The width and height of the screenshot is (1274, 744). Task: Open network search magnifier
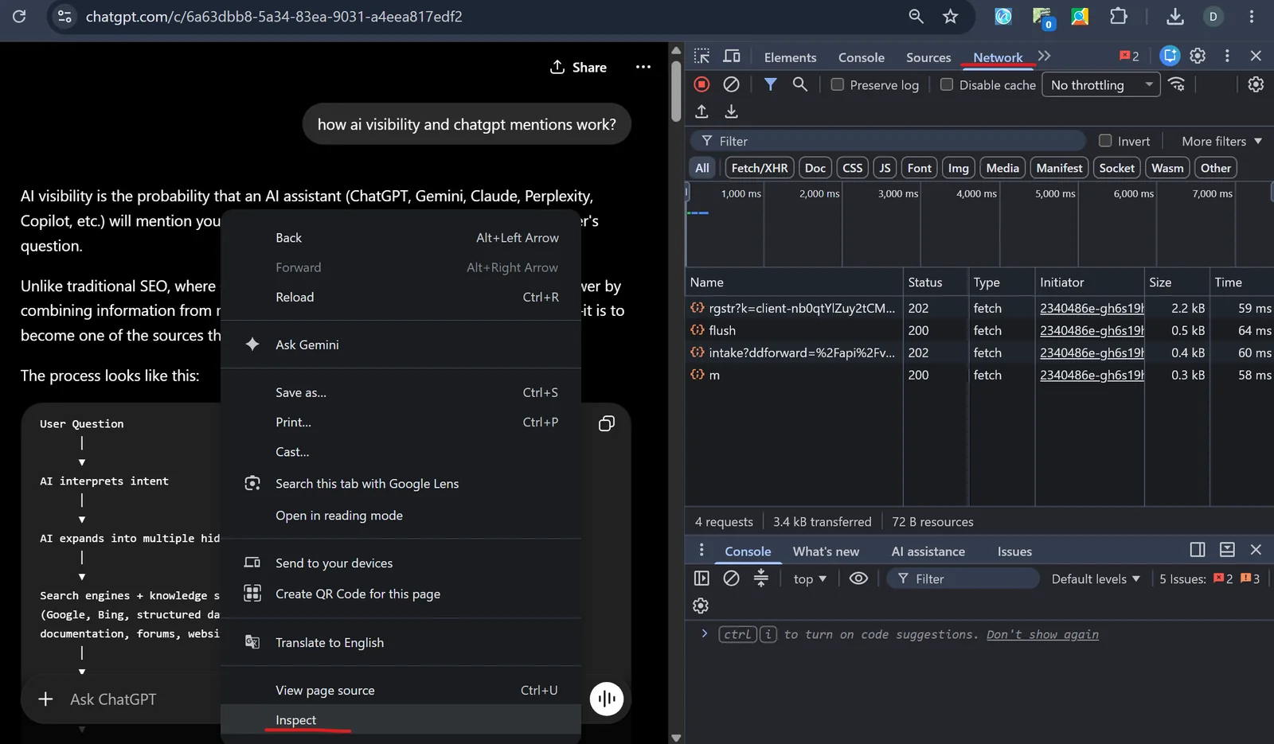[800, 84]
